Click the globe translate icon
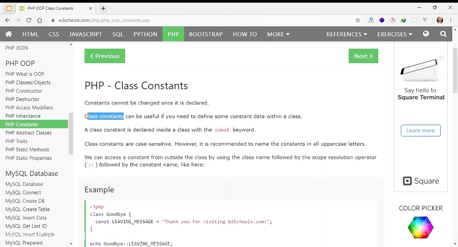The height and width of the screenshot is (247, 458). (x=426, y=34)
